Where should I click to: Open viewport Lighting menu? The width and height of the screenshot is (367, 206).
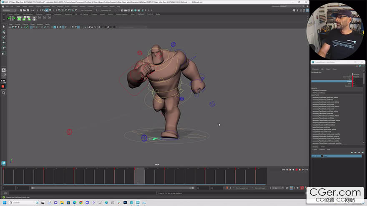[25, 24]
